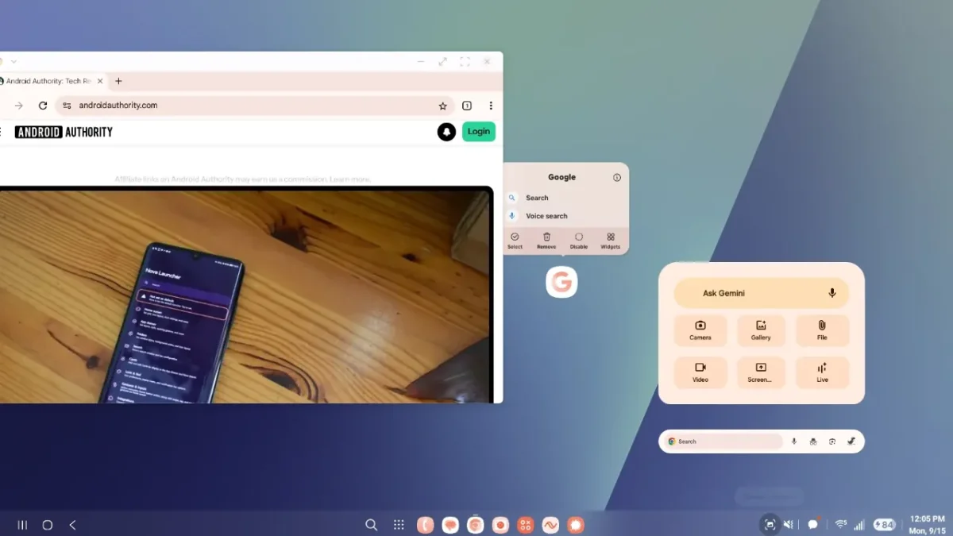Bookmark the page using the star icon
The image size is (953, 536).
click(442, 105)
